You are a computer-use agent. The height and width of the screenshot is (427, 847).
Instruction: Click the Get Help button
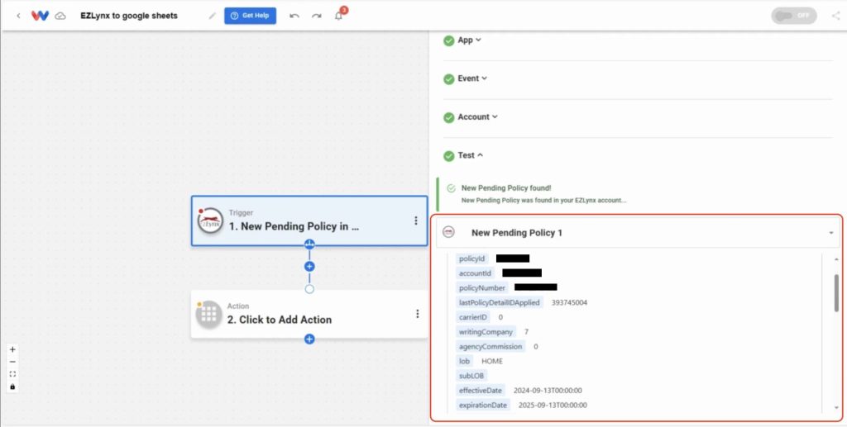point(250,16)
